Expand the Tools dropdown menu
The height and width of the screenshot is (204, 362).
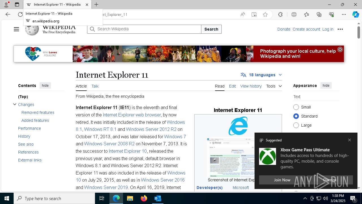pyautogui.click(x=274, y=86)
